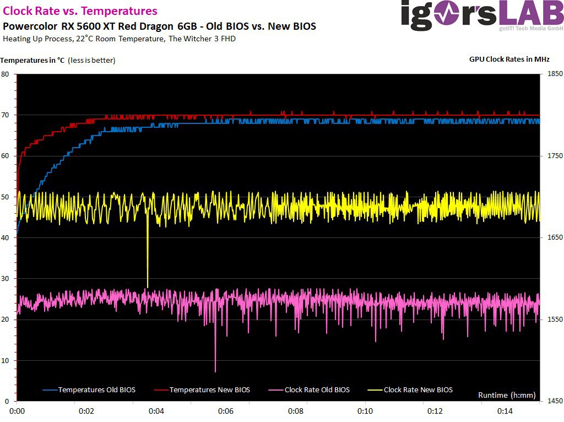Click the 80 label on temperature axis
This screenshot has height=422, width=564.
tap(5, 74)
